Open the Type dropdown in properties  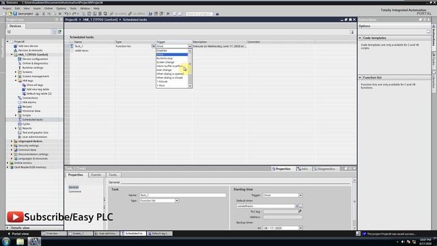(x=177, y=200)
